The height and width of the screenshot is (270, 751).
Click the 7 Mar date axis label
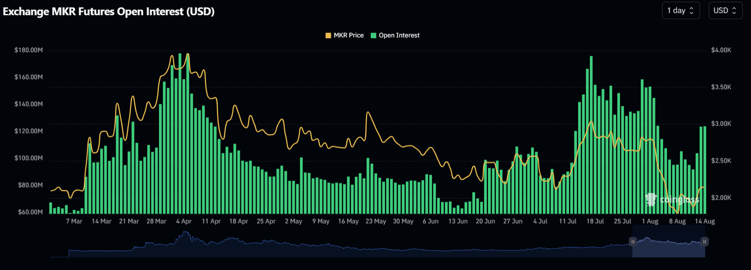pyautogui.click(x=74, y=221)
